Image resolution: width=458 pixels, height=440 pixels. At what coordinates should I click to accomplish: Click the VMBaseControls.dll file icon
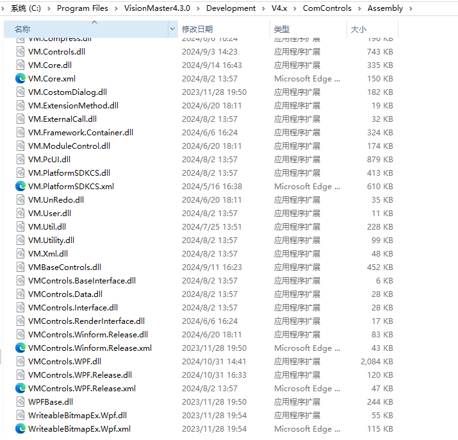point(20,267)
